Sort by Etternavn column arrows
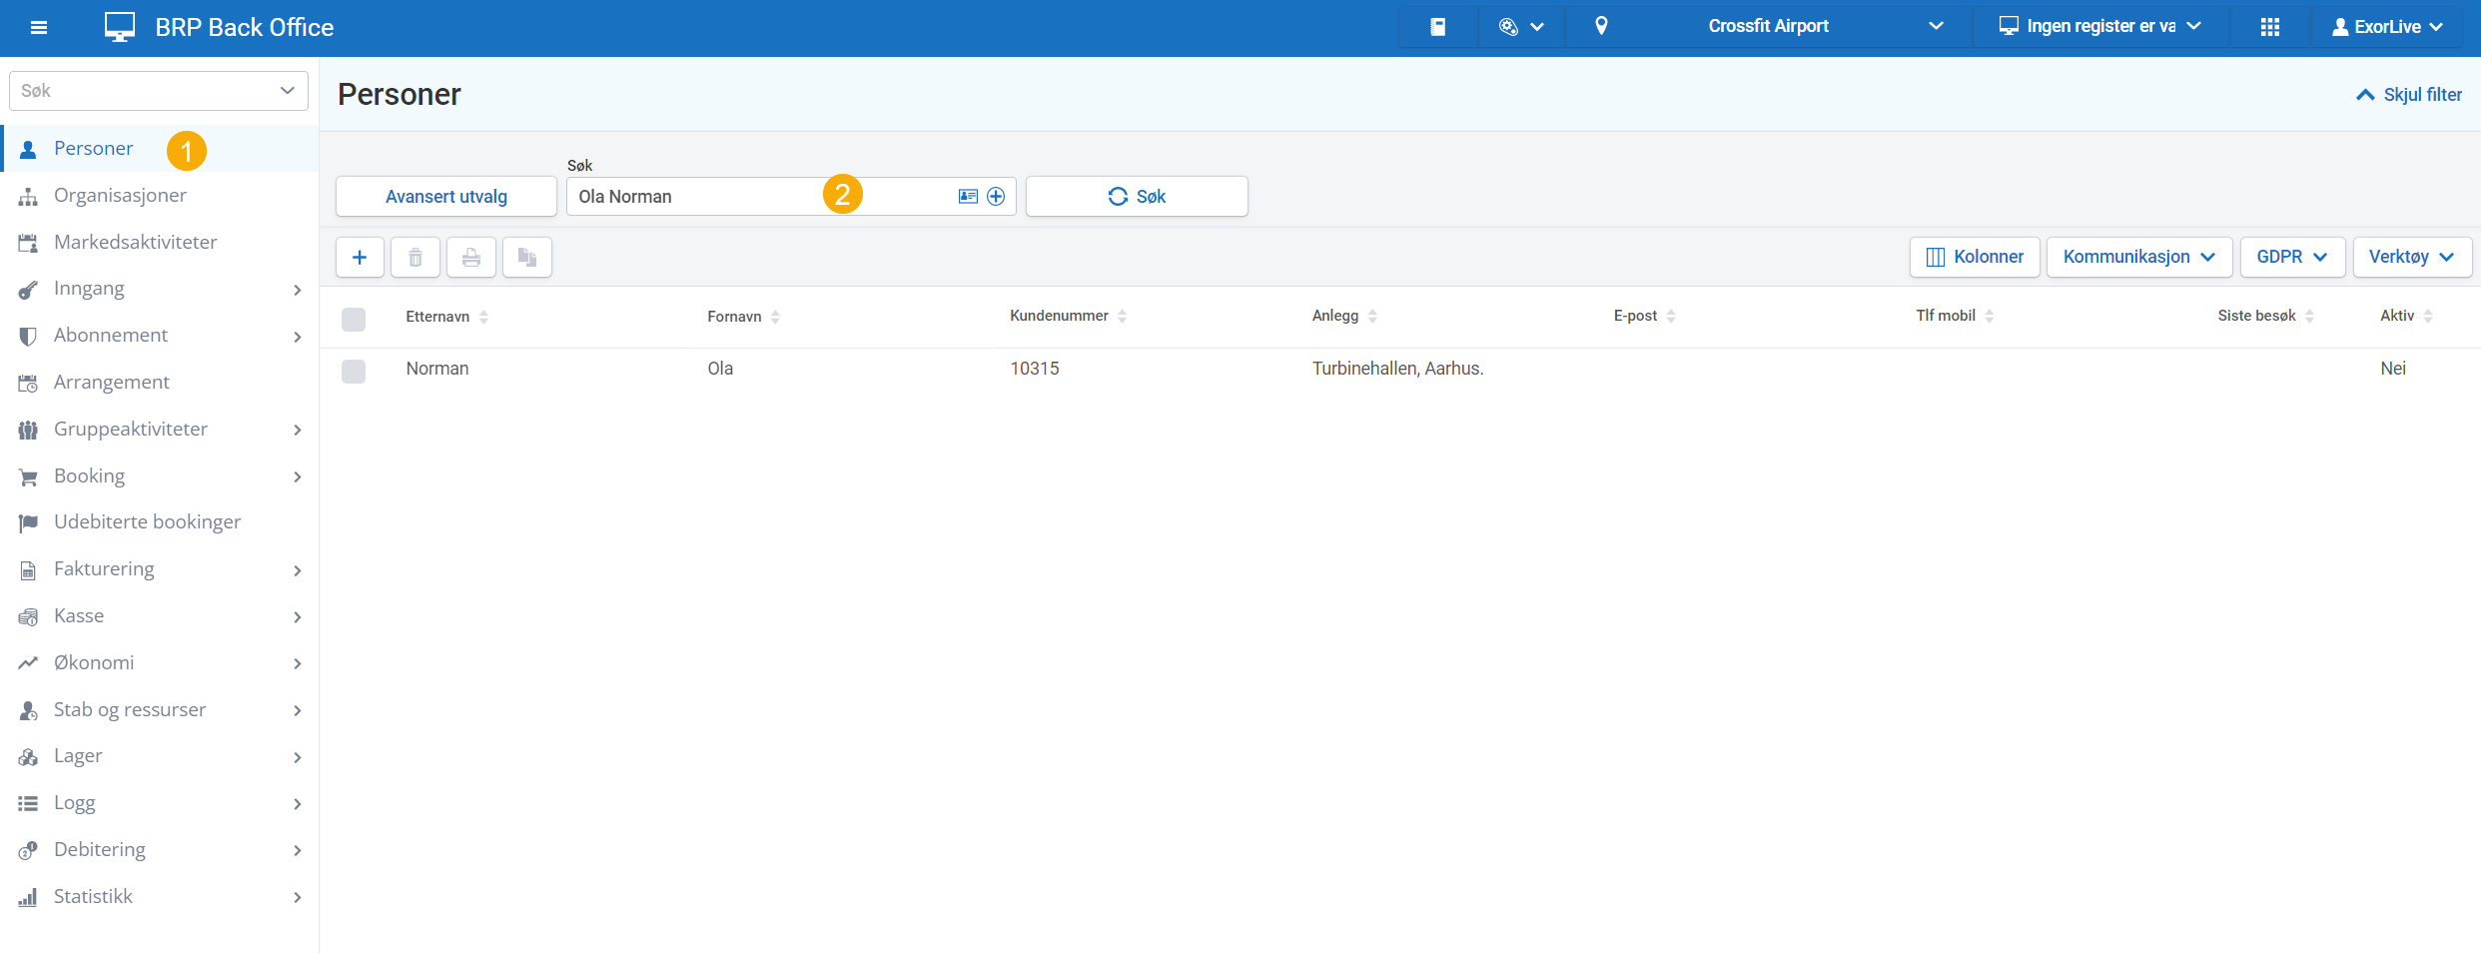Viewport: 2481px width, 953px height. (x=483, y=317)
